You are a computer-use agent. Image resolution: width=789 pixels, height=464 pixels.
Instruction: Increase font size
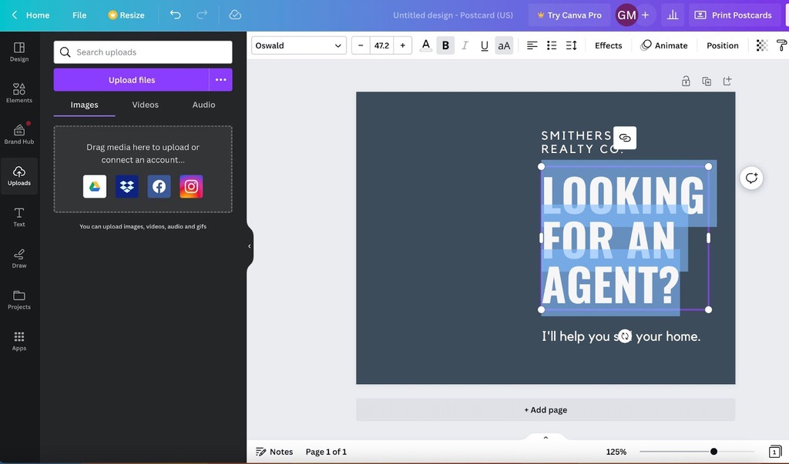pyautogui.click(x=402, y=45)
